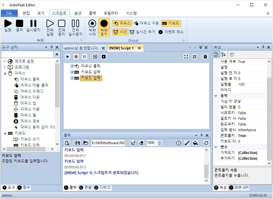Play the script in editor toolbar
This screenshot has height=199, width=273.
pos(68,57)
